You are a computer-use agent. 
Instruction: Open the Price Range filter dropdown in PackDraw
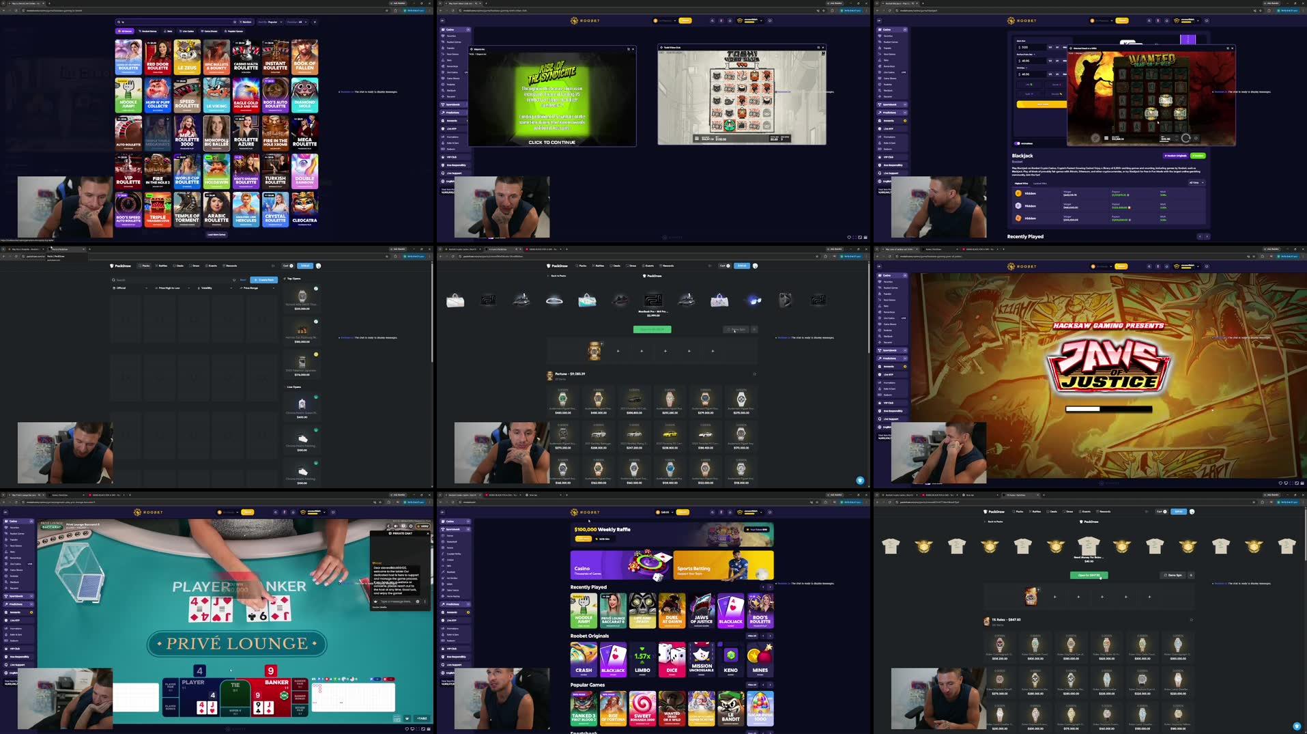click(258, 288)
